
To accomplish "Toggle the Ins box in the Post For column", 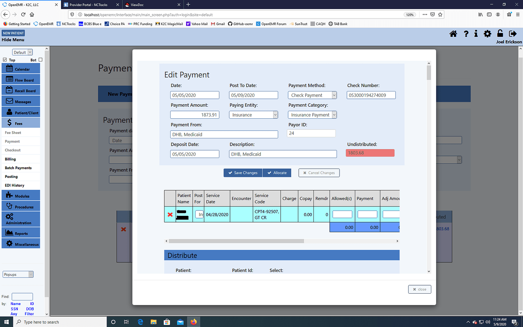I will (x=199, y=214).
